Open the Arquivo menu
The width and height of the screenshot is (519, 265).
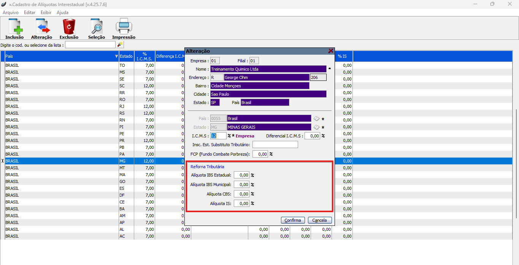(x=11, y=13)
